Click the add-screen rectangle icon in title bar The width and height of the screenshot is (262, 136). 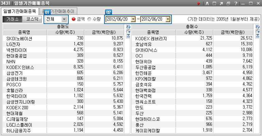tap(214, 3)
